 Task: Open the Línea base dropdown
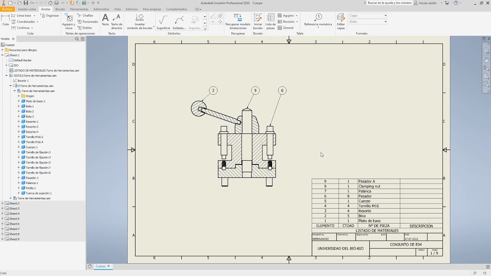pos(34,16)
